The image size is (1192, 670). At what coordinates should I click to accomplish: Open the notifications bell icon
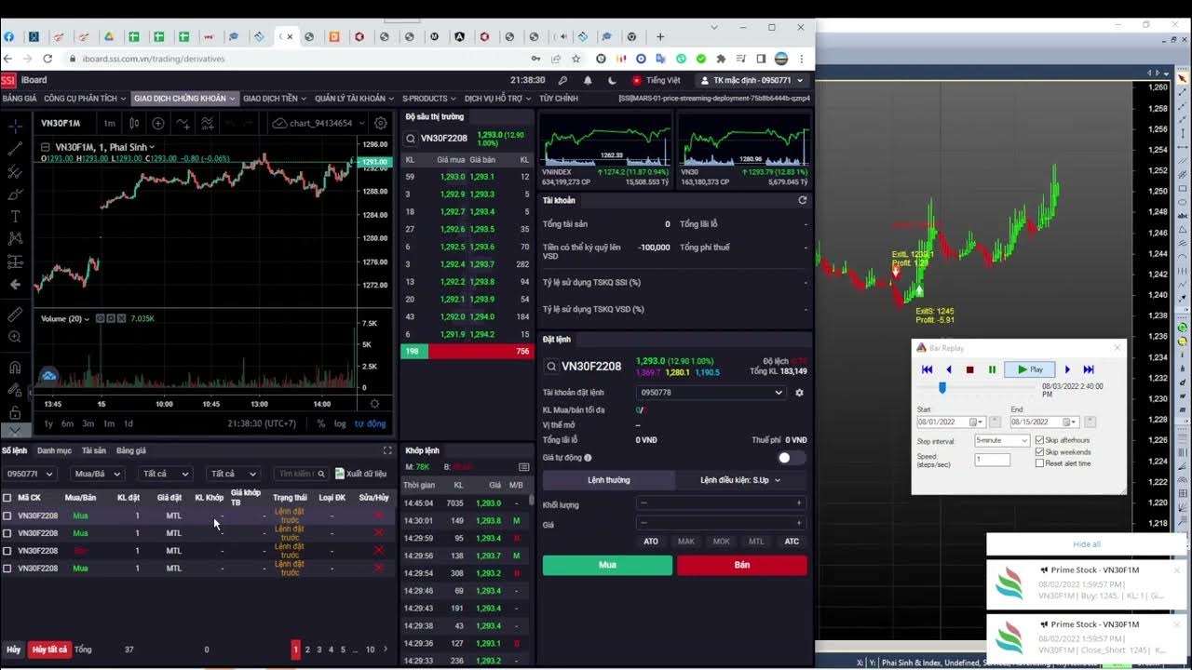pyautogui.click(x=588, y=81)
